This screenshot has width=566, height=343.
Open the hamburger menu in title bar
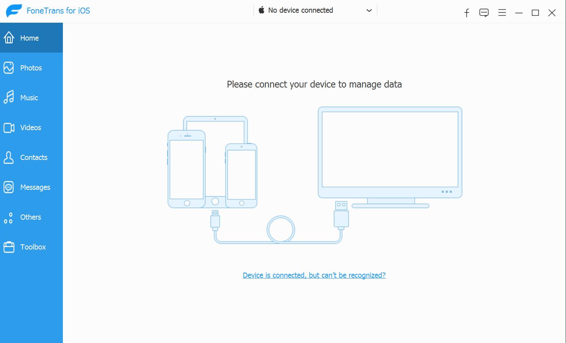pyautogui.click(x=502, y=13)
